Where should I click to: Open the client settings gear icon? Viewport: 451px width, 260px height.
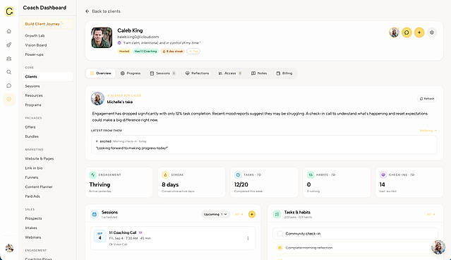[x=432, y=32]
